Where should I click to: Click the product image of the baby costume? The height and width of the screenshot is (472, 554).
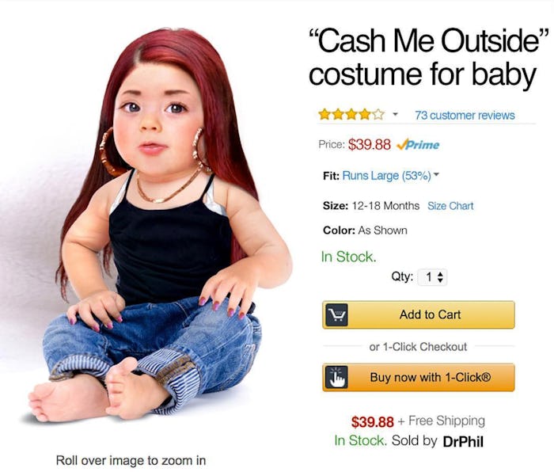(x=159, y=226)
